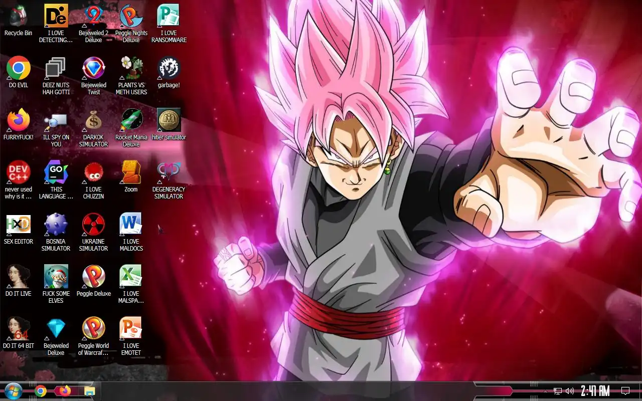The image size is (642, 401).
Task: Select the 'PLANTS VS METH USERS' shortcut
Action: pos(131,76)
